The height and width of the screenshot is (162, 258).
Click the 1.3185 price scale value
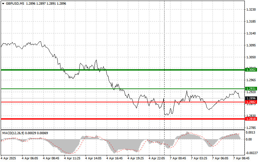(x=251, y=22)
